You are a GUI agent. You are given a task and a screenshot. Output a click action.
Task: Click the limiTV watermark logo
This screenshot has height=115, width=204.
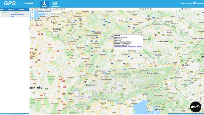click(196, 107)
